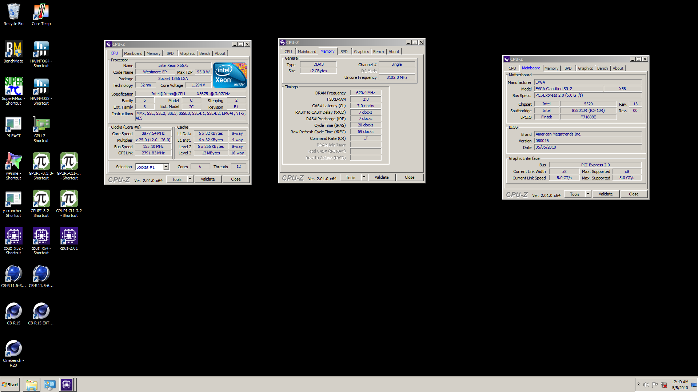698x392 pixels.
Task: Launch Cinebench R20 desktop icon
Action: click(x=13, y=353)
